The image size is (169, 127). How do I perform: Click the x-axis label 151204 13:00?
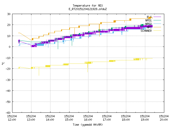click(31, 118)
